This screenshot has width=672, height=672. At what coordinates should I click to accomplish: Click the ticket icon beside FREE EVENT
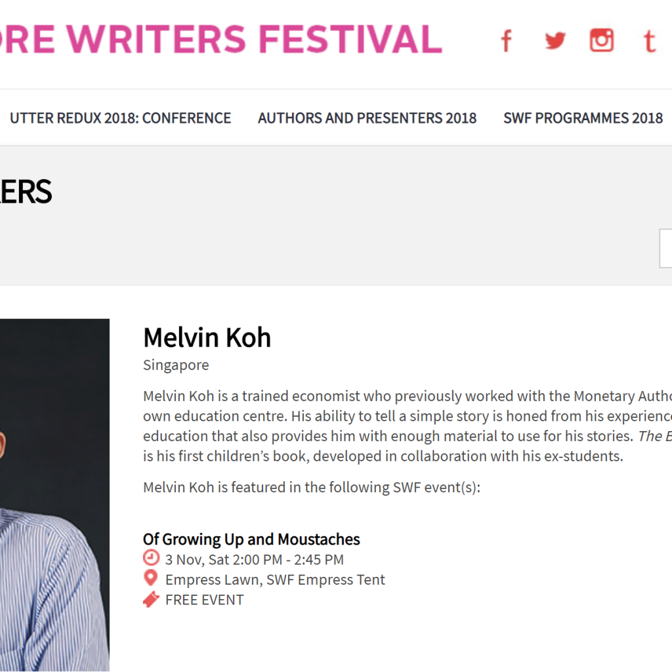click(151, 599)
